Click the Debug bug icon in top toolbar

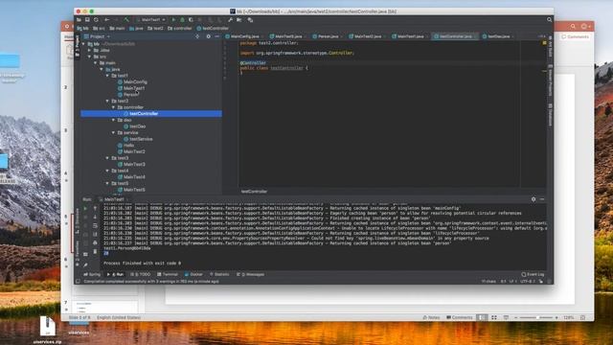point(182,19)
